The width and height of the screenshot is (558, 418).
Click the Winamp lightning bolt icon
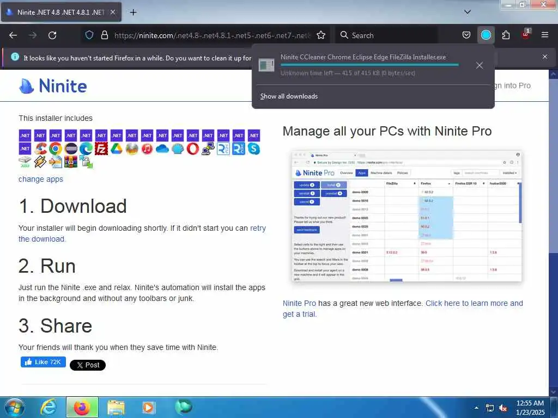(40, 162)
